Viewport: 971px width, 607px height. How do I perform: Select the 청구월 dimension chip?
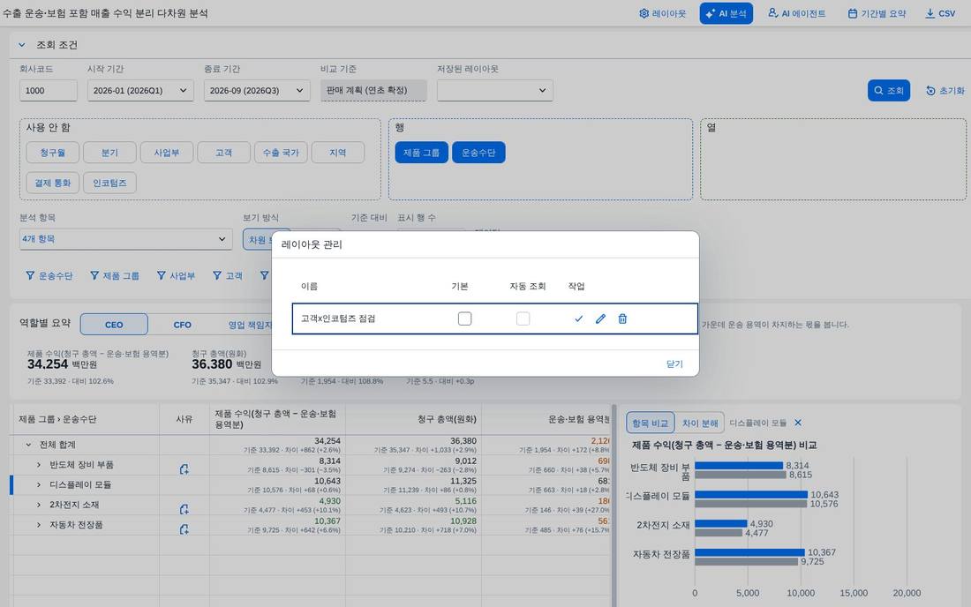(53, 153)
